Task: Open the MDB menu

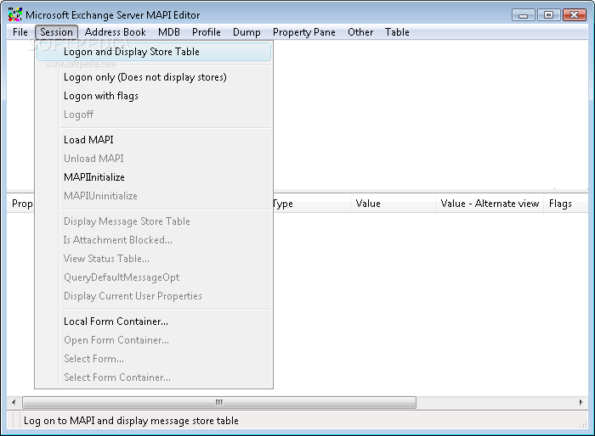Action: pos(169,32)
